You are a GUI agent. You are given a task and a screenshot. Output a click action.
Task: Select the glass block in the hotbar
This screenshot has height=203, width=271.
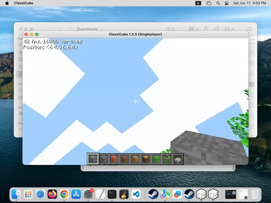pyautogui.click(x=167, y=159)
